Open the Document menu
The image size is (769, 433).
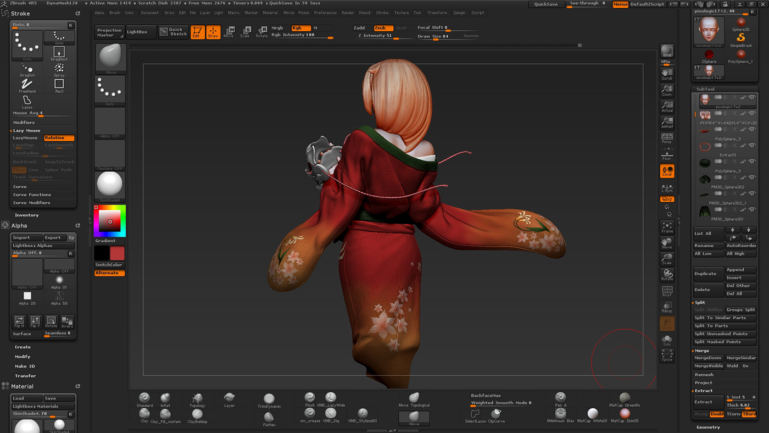pos(149,13)
